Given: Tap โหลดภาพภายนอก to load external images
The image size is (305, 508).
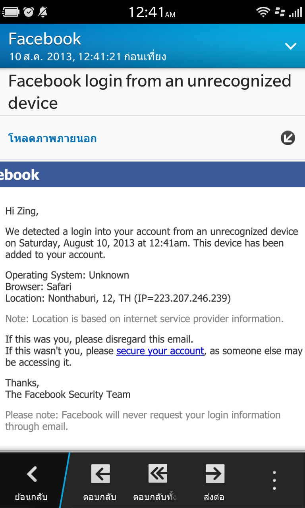Looking at the screenshot, I should click(52, 139).
